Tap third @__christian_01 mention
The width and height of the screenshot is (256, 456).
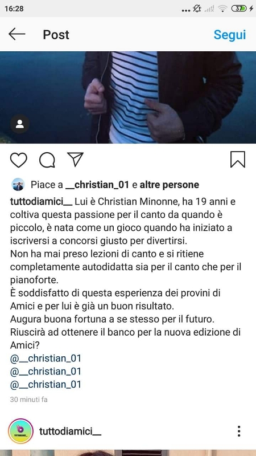46,384
